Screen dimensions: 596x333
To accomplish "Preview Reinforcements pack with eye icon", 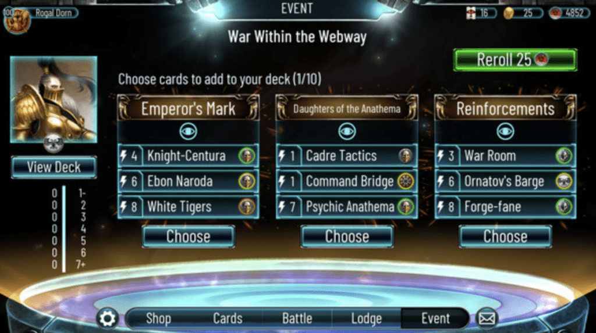I will pos(505,131).
